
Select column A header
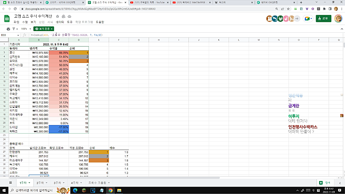pos(19,40)
